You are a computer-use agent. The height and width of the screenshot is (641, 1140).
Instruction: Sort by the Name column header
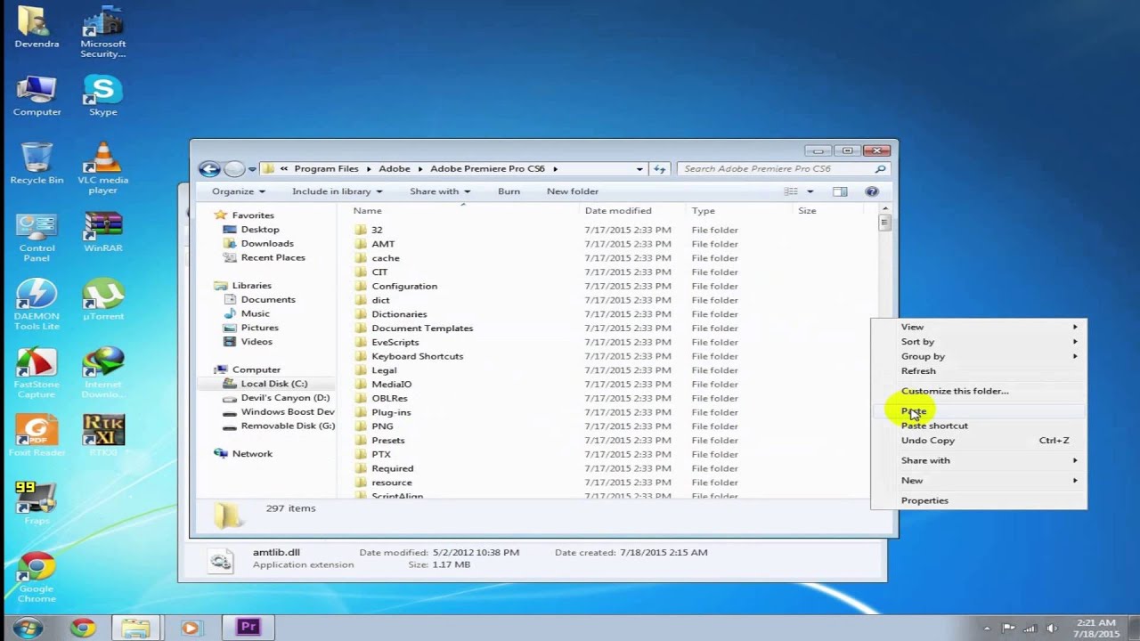[462, 211]
